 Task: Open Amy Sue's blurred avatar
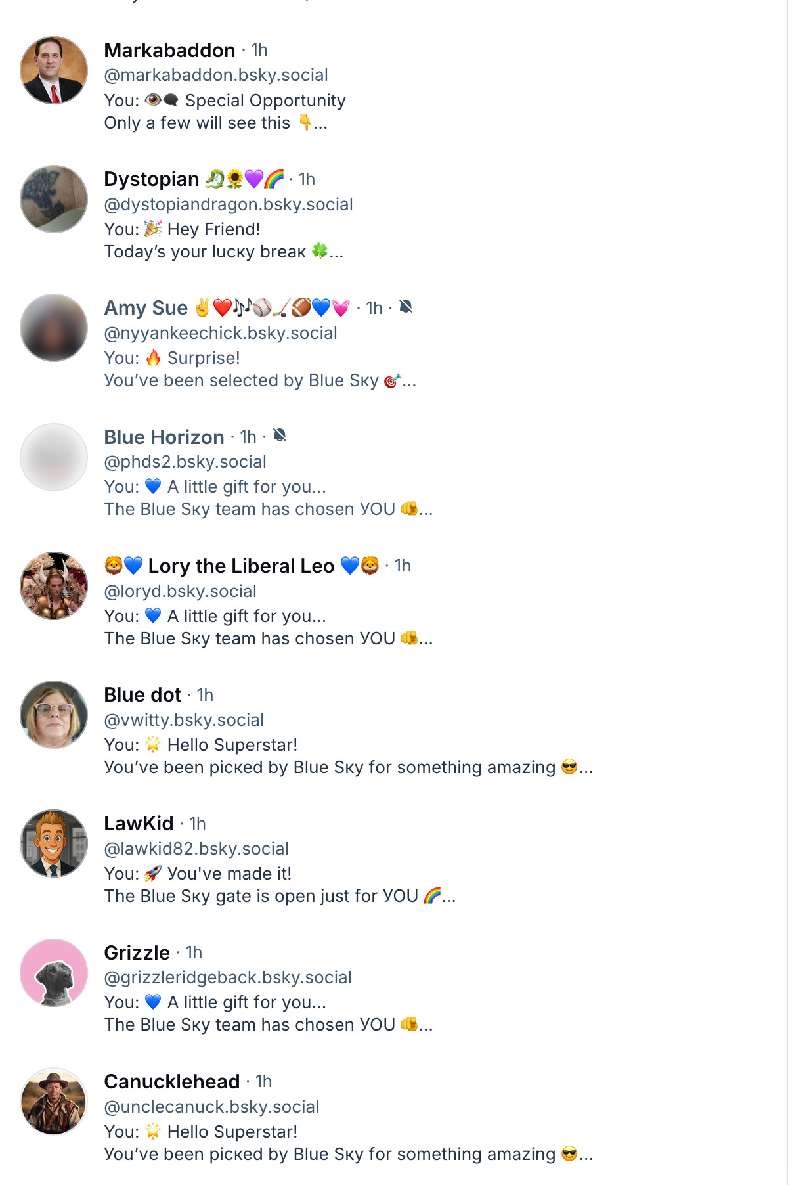54,328
